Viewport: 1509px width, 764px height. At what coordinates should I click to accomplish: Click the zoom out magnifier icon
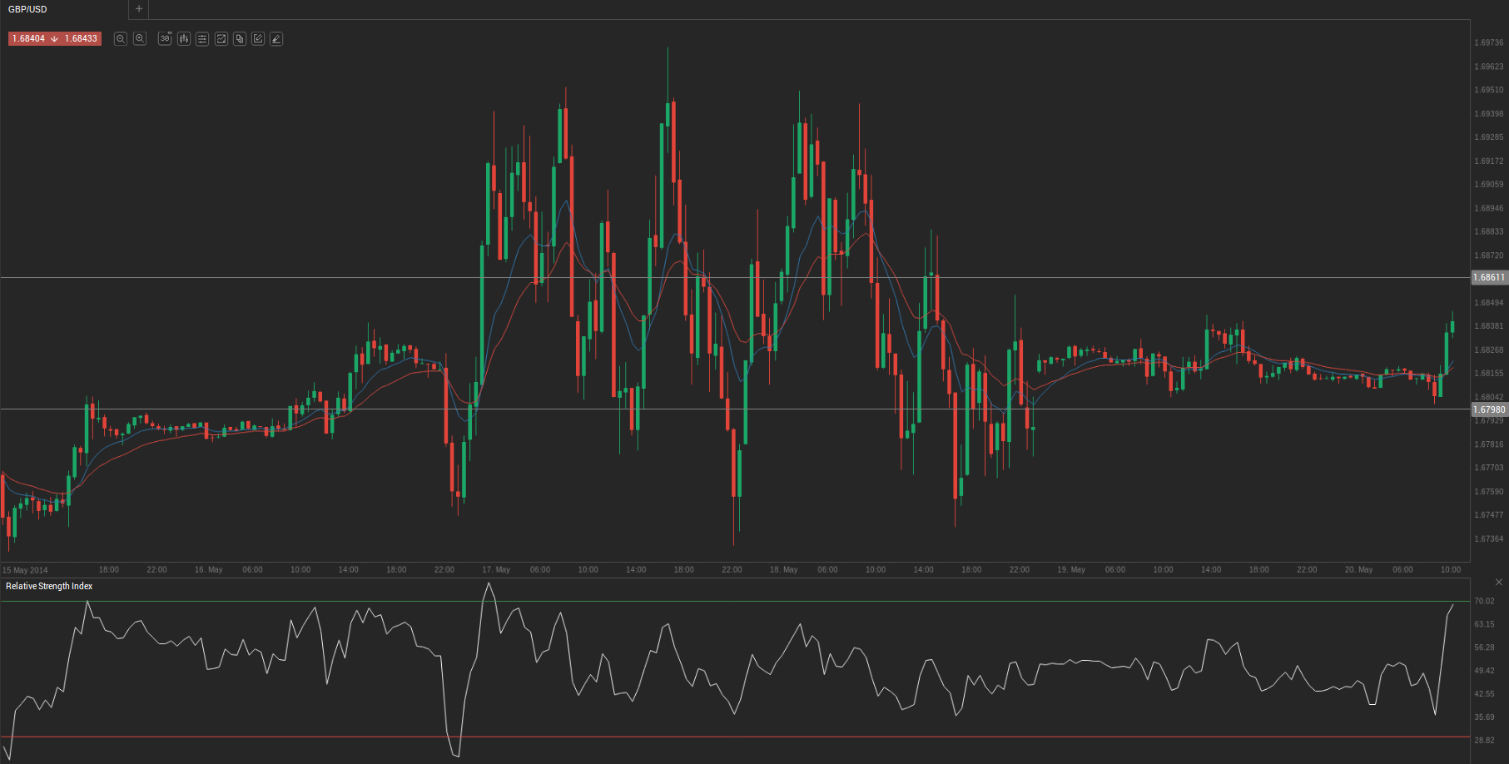pos(121,39)
